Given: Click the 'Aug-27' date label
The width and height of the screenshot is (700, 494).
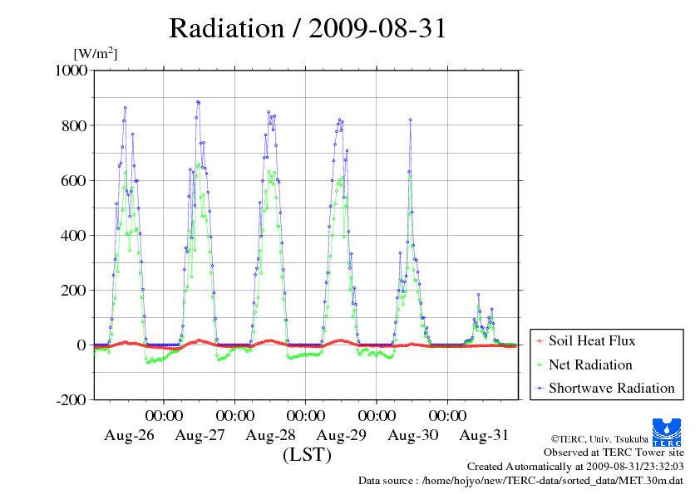Looking at the screenshot, I should point(200,435).
